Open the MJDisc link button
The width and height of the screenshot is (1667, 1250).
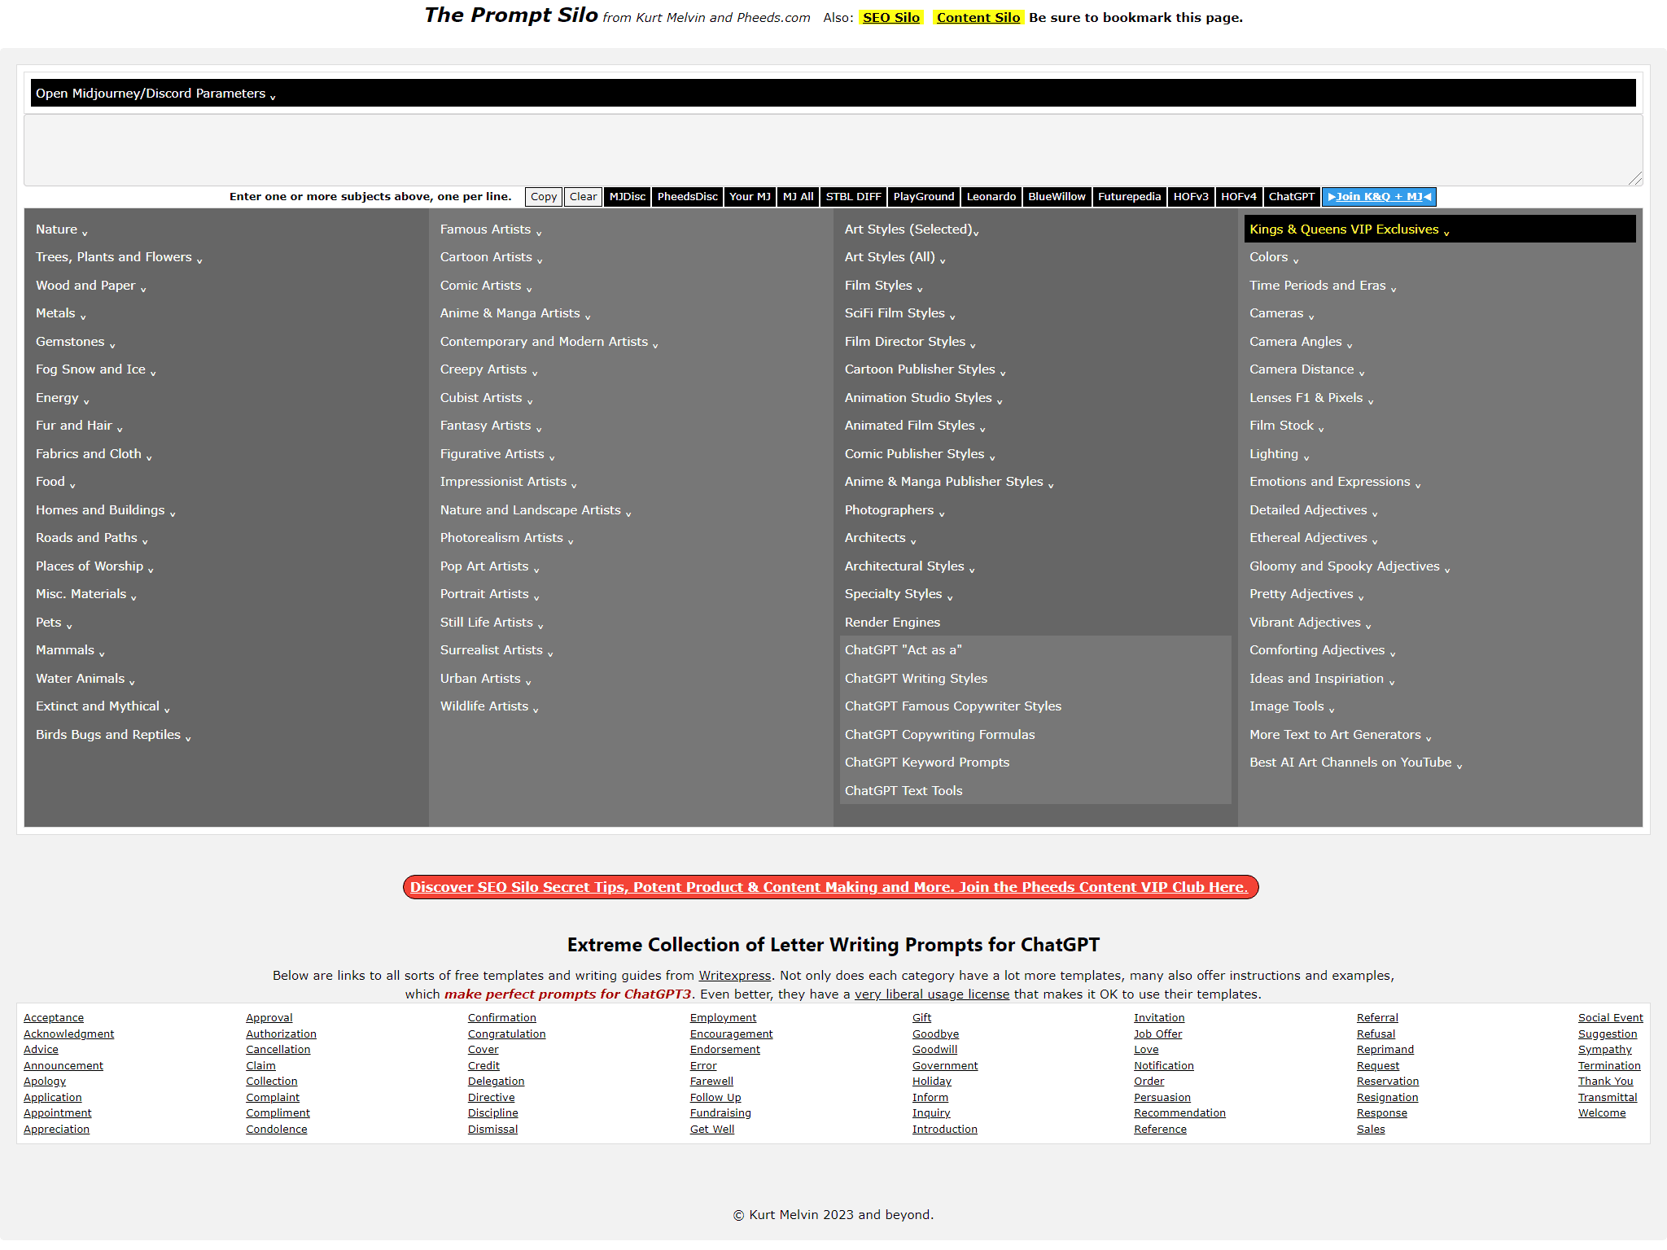pyautogui.click(x=628, y=197)
